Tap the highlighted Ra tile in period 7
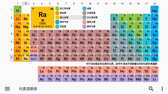Screen dimensions: 168x94 pos(26,58)
